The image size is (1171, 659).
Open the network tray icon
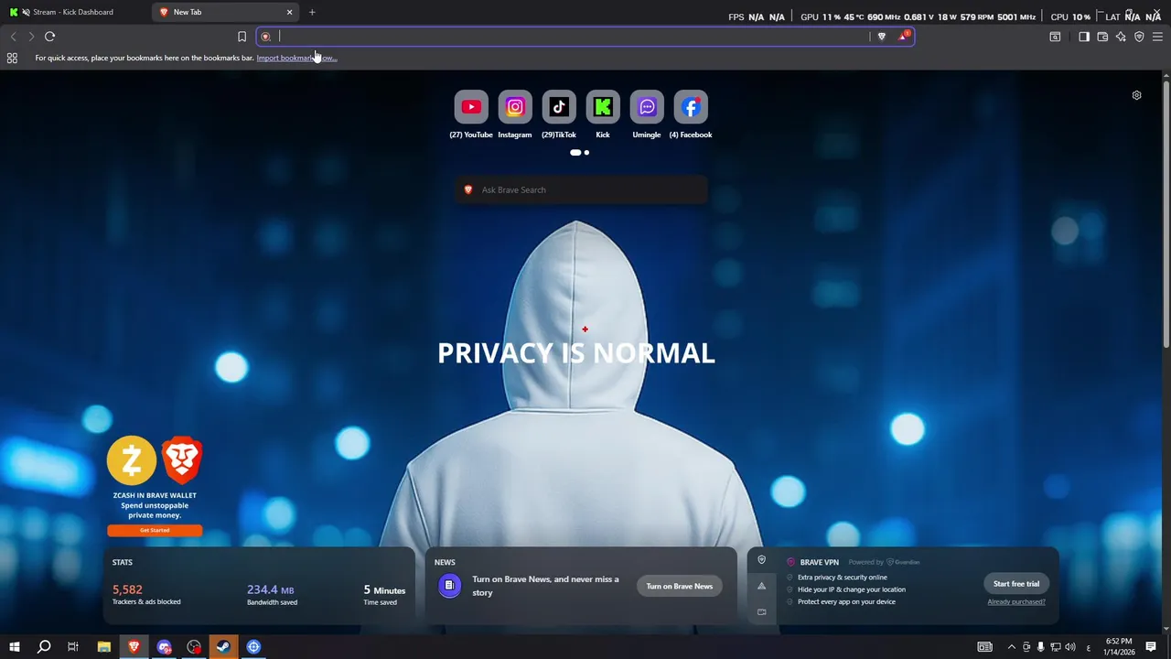click(1056, 647)
